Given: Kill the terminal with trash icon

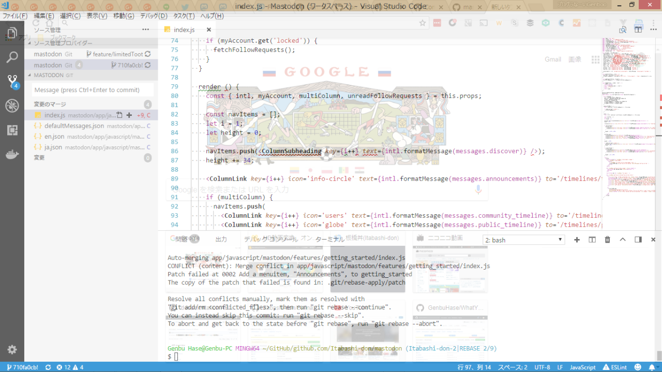Looking at the screenshot, I should [608, 240].
